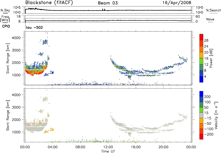Click the 'CPID' label
221x153 pixels.
tap(6, 26)
